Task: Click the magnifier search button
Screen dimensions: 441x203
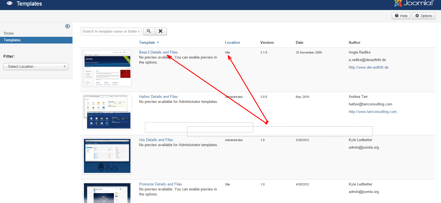Action: click(x=149, y=31)
